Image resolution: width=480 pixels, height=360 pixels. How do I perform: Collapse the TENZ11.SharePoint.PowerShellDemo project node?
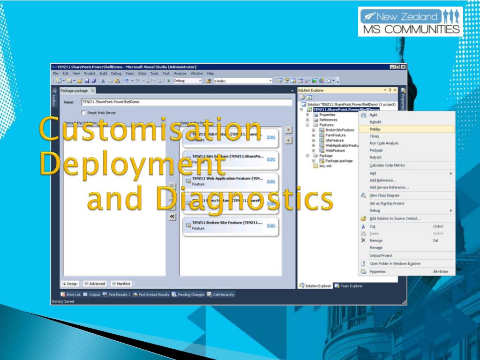(x=301, y=110)
